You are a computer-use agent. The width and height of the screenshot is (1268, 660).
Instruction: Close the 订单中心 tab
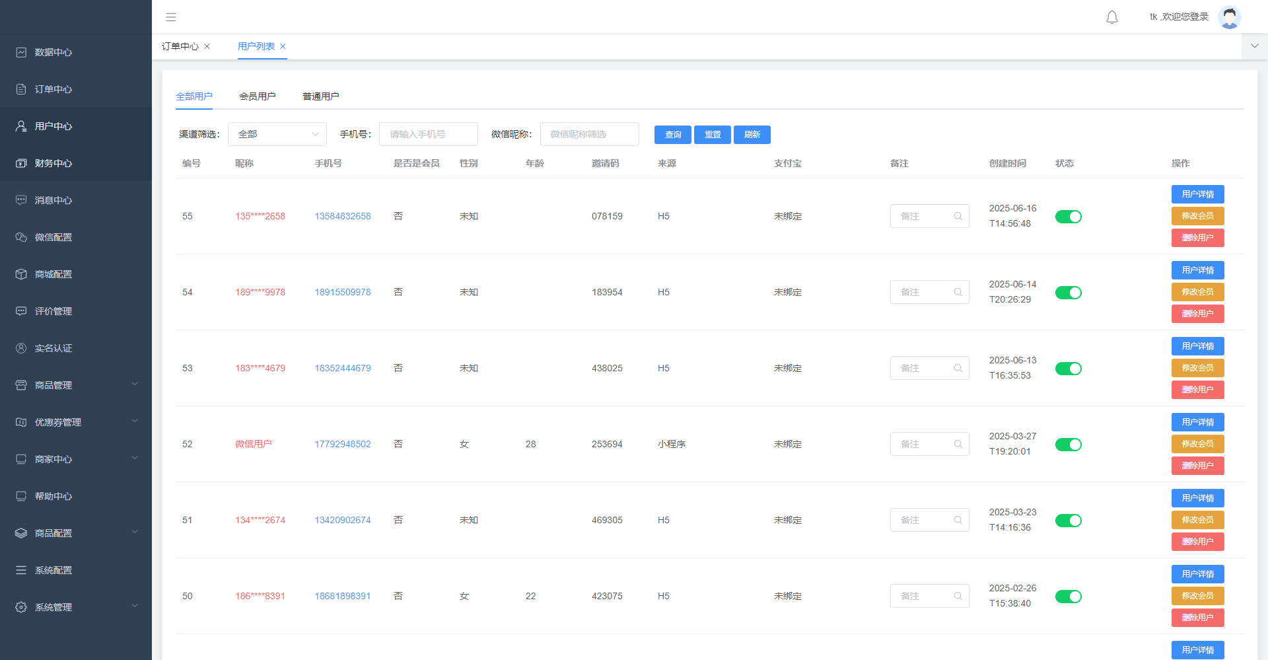pyautogui.click(x=207, y=46)
